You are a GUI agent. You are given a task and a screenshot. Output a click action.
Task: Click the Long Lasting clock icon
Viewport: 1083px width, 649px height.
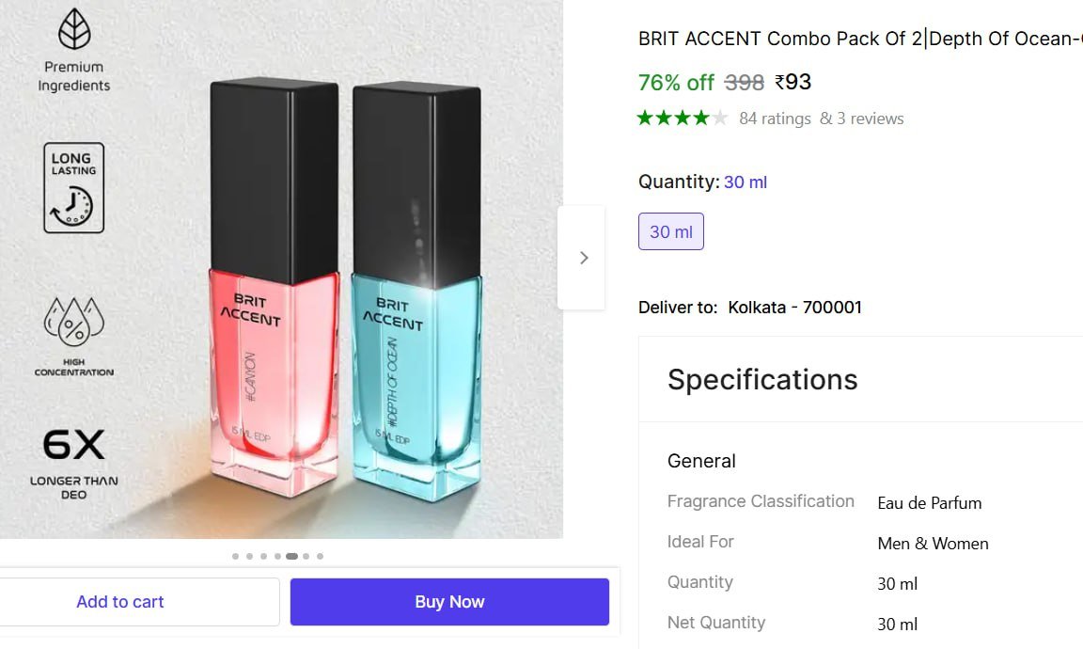pyautogui.click(x=73, y=188)
